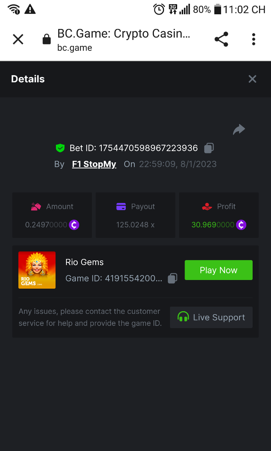Tap the site lock security icon
This screenshot has width=271, height=451.
pyautogui.click(x=47, y=39)
